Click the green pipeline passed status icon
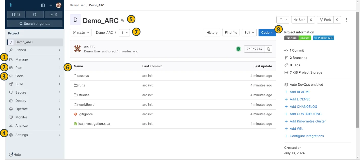Image resolution: width=360 pixels, height=160 pixels. point(238,49)
